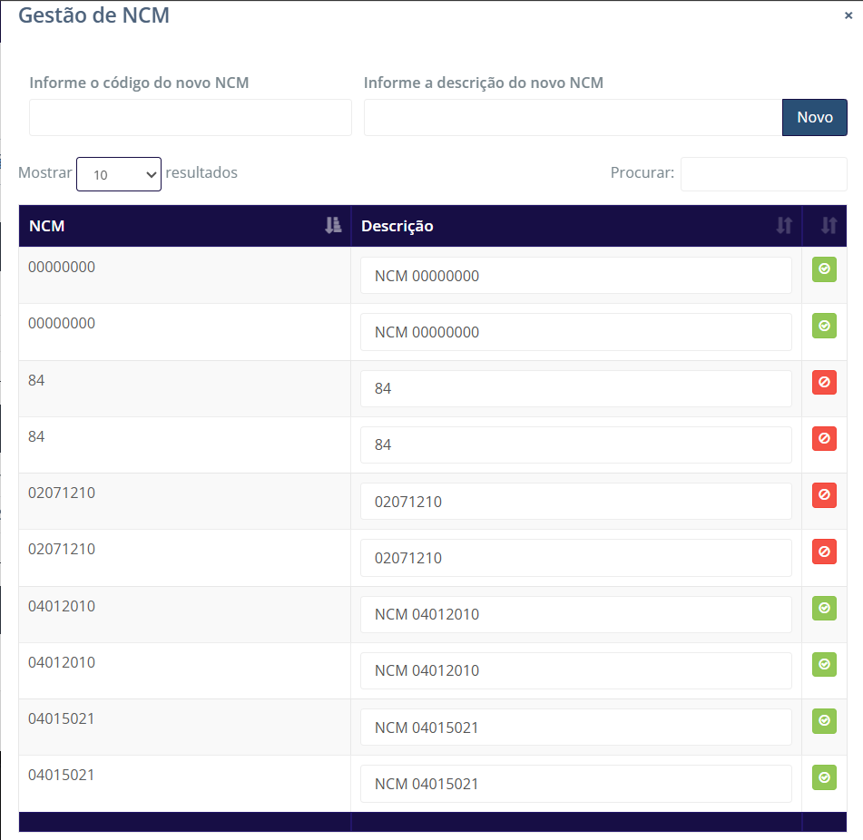This screenshot has height=840, width=863.
Task: Focus the new NCM code input field
Action: pos(191,118)
